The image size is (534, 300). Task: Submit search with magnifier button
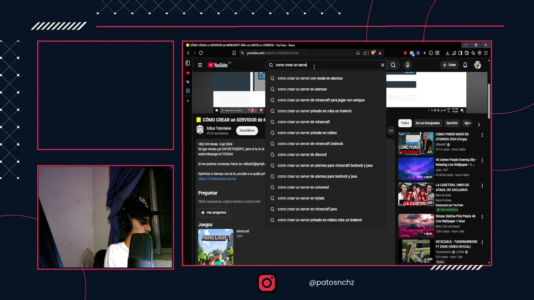click(393, 65)
